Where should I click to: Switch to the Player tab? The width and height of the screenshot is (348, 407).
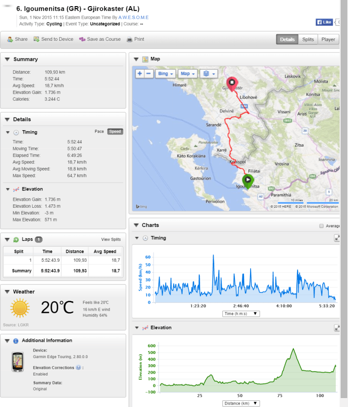[328, 39]
